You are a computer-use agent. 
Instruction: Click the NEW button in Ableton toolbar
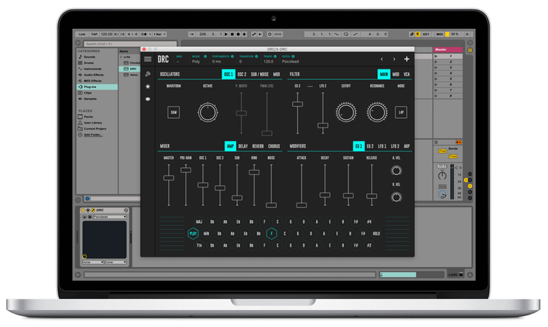278,35
